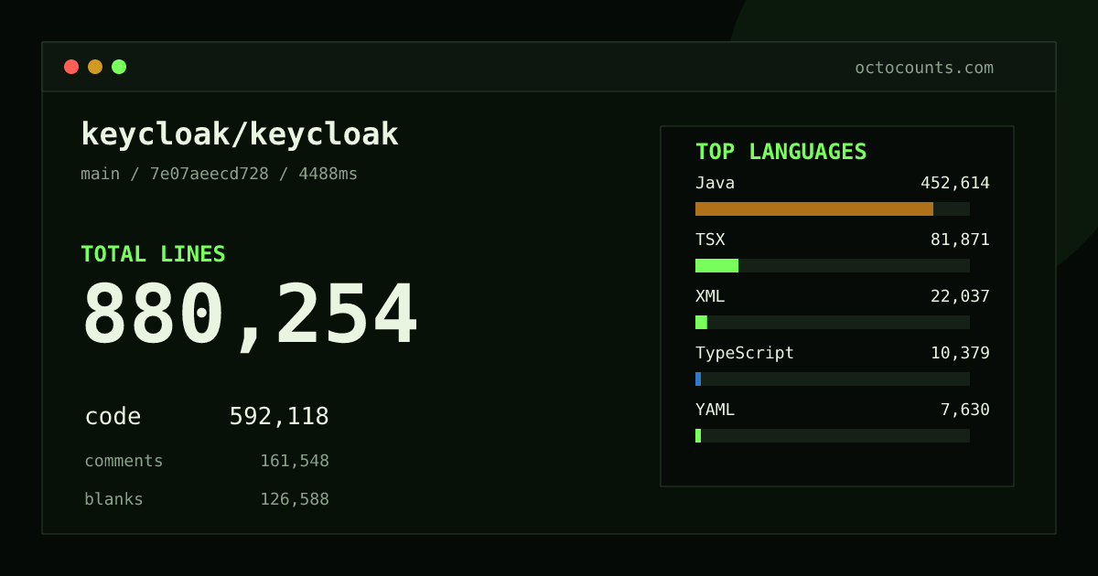Click the branch and commit line 'main / 7e07aeecd728 / 4488ms'
The width and height of the screenshot is (1098, 576).
tap(220, 174)
